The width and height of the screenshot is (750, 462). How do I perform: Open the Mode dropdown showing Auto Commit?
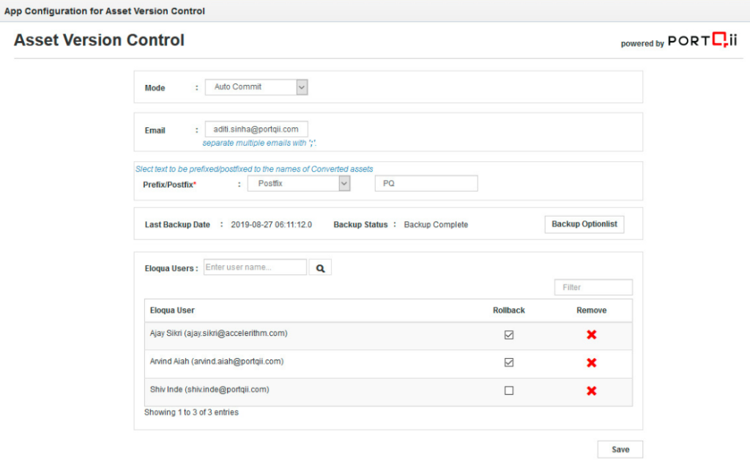point(256,87)
